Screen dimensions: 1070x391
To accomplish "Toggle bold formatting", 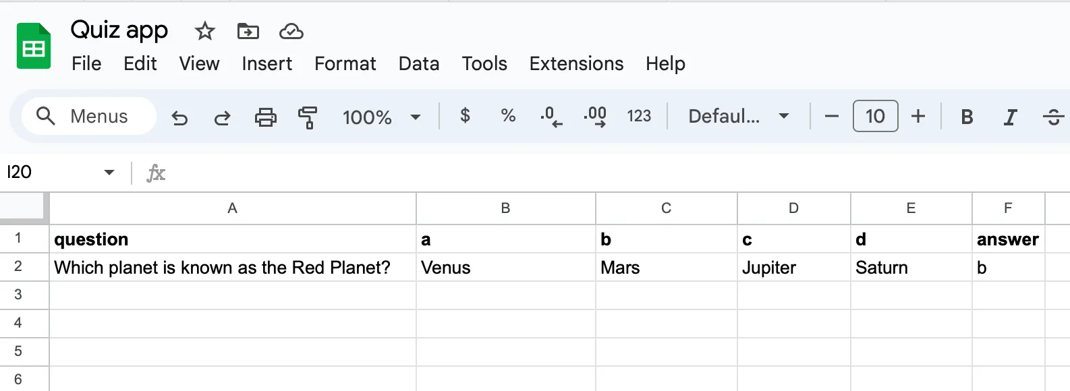I will click(967, 117).
